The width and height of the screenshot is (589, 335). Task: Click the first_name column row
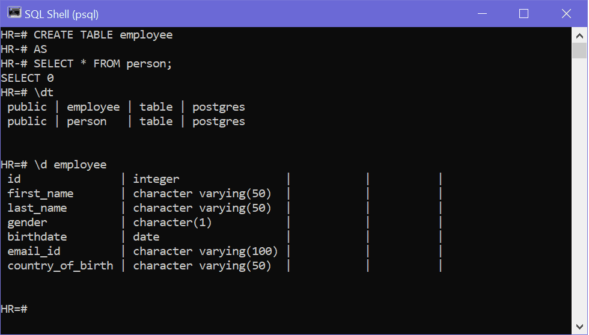(41, 194)
